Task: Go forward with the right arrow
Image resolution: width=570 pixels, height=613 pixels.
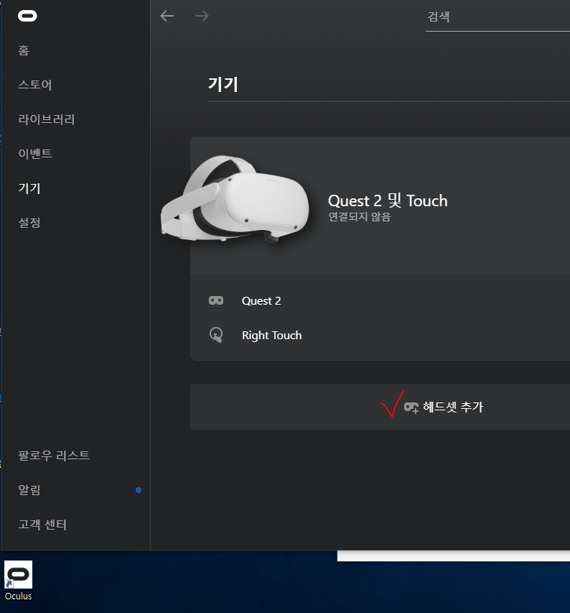Action: click(202, 16)
